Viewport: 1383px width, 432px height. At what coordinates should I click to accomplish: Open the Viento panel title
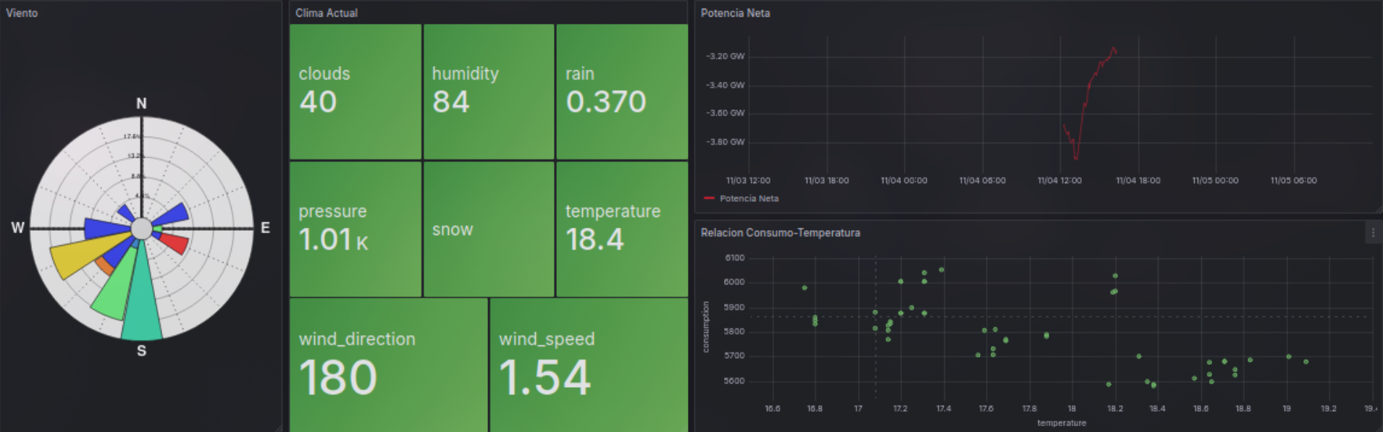point(22,13)
